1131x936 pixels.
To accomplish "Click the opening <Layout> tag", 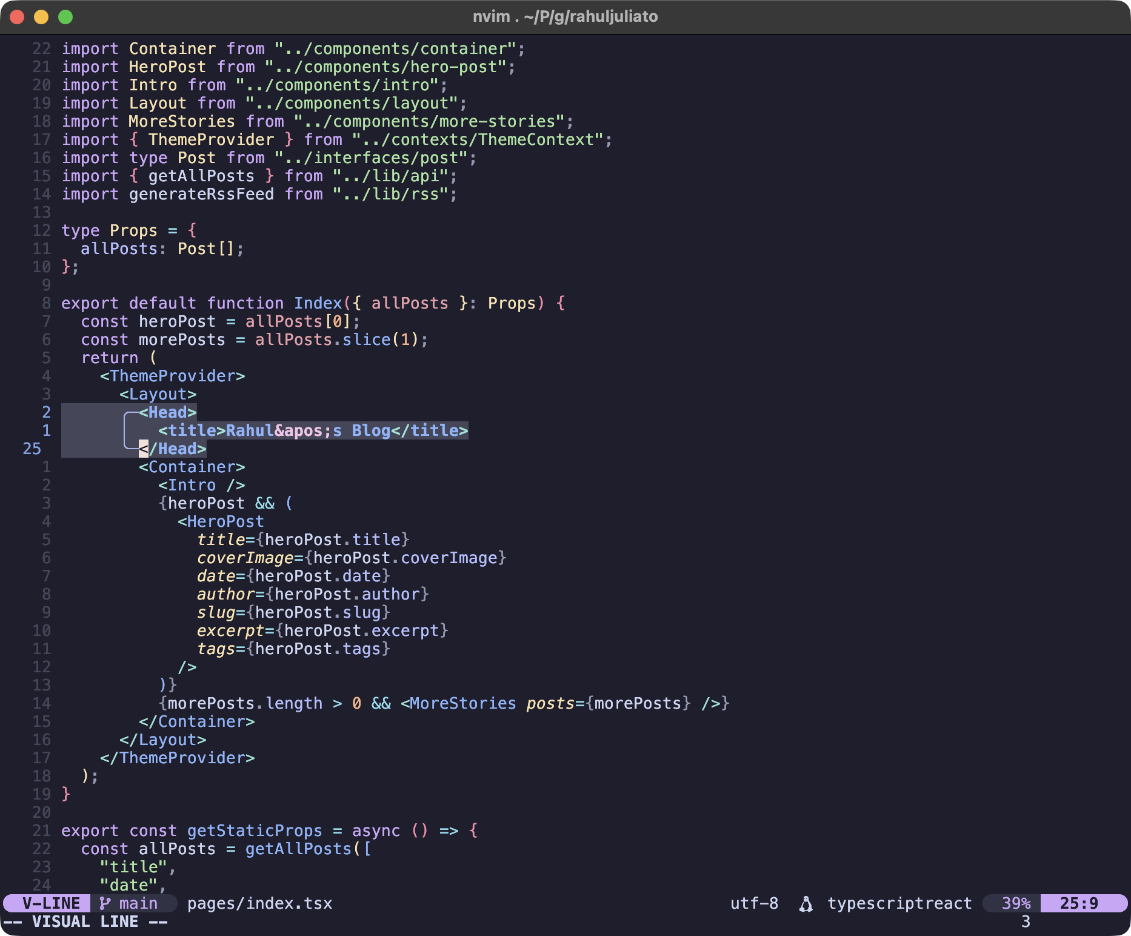I will coord(158,394).
